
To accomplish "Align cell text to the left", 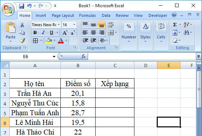I will click(85, 33).
